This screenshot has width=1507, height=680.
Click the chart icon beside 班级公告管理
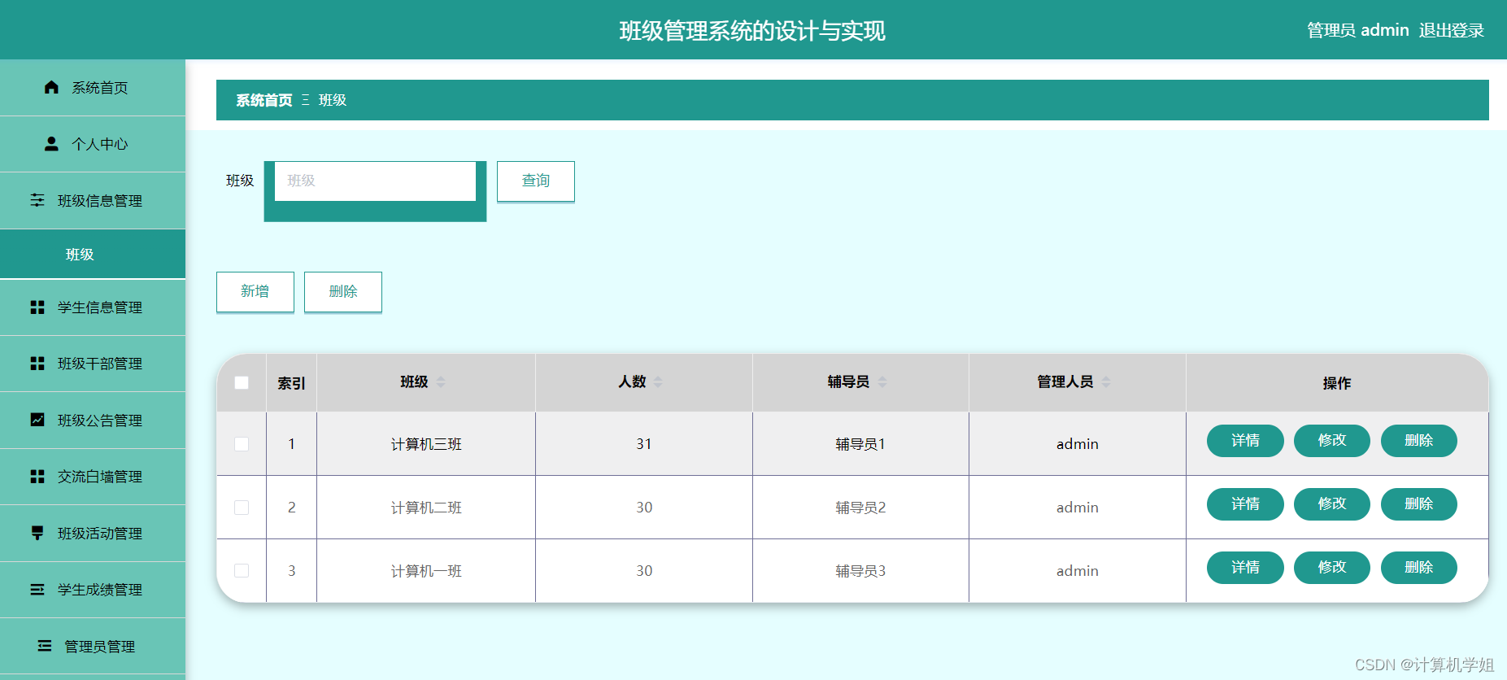click(37, 420)
